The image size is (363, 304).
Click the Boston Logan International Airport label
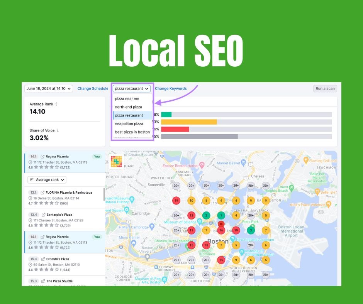click(x=291, y=231)
